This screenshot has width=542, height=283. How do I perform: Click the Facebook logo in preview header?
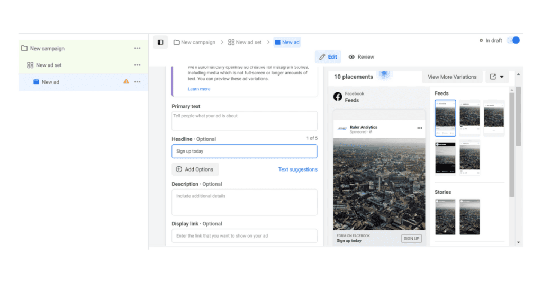click(x=338, y=97)
